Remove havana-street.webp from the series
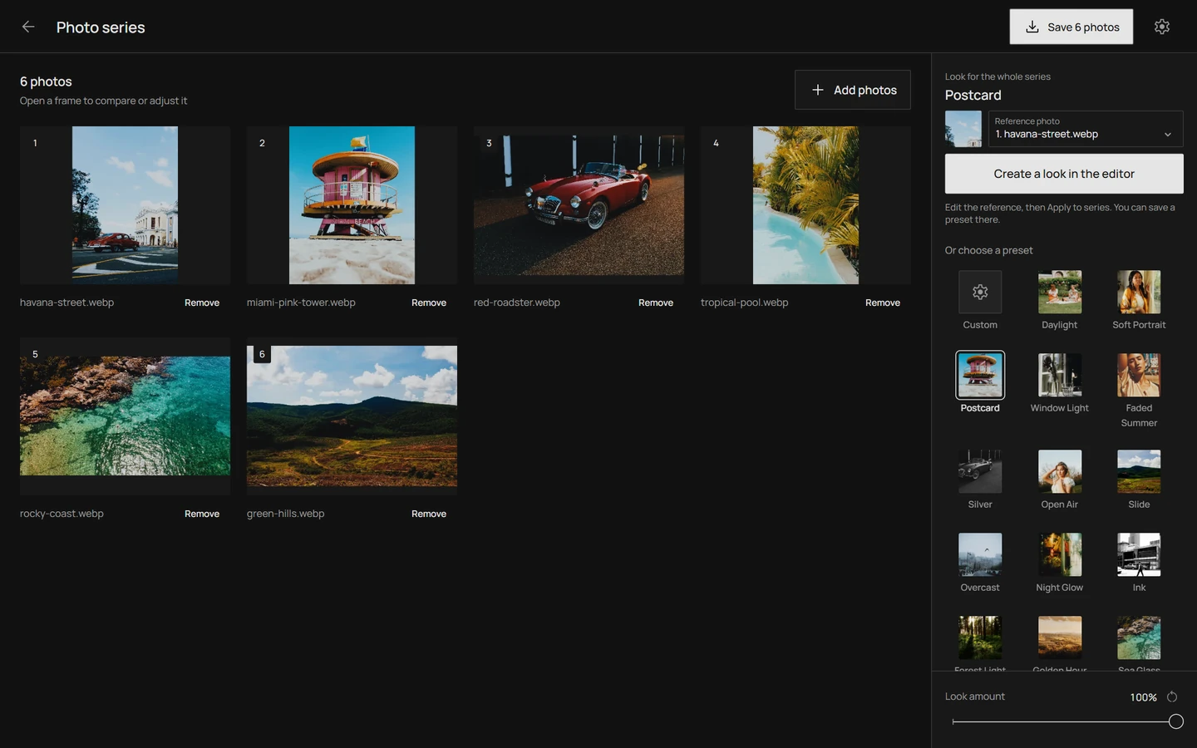 click(202, 303)
